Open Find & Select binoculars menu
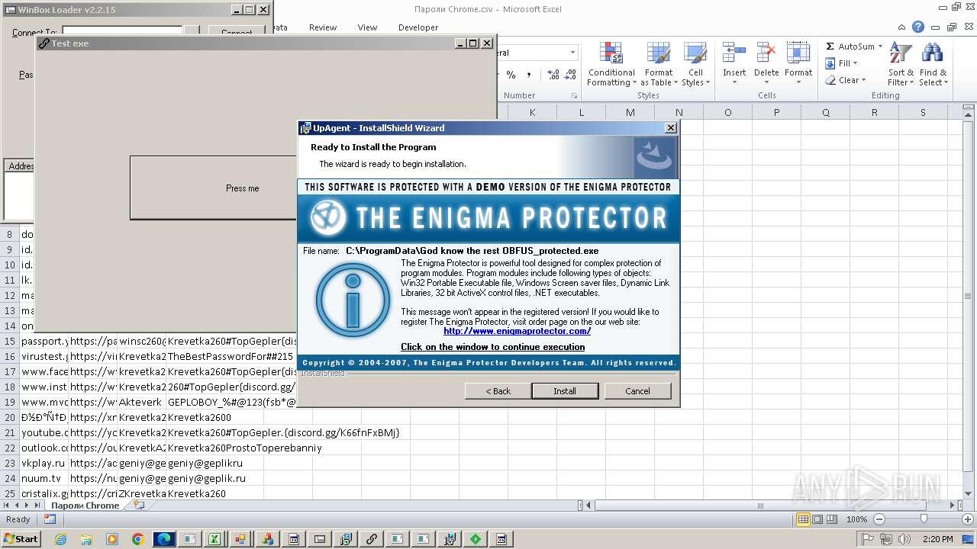The image size is (977, 549). (932, 65)
